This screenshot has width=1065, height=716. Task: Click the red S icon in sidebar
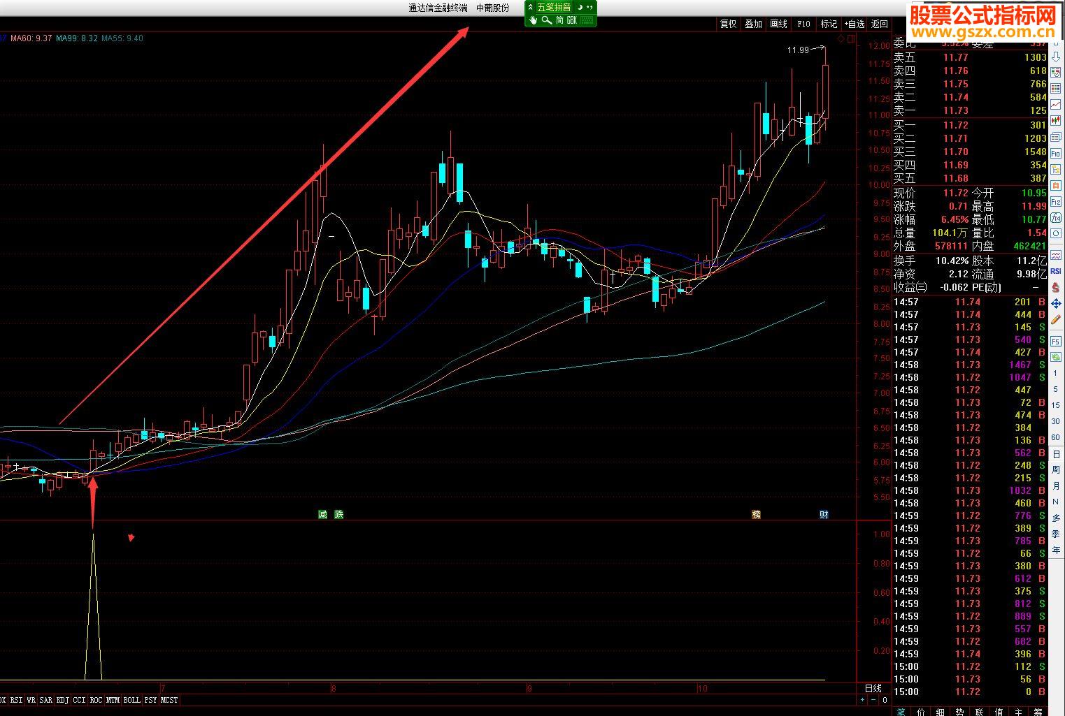(1056, 288)
